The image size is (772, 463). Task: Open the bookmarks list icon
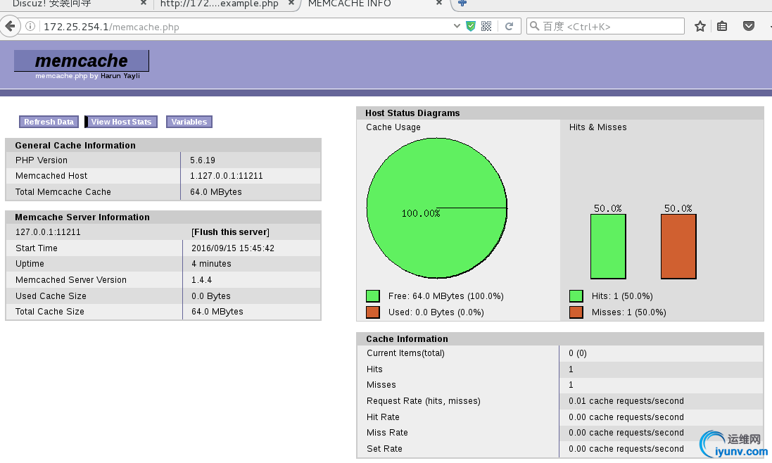[x=722, y=27]
